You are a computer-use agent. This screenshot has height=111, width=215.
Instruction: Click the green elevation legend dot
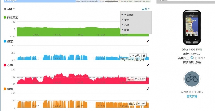(x=5, y=18)
